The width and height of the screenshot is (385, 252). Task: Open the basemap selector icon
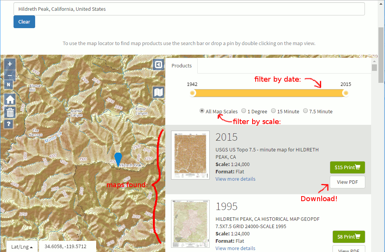158,92
